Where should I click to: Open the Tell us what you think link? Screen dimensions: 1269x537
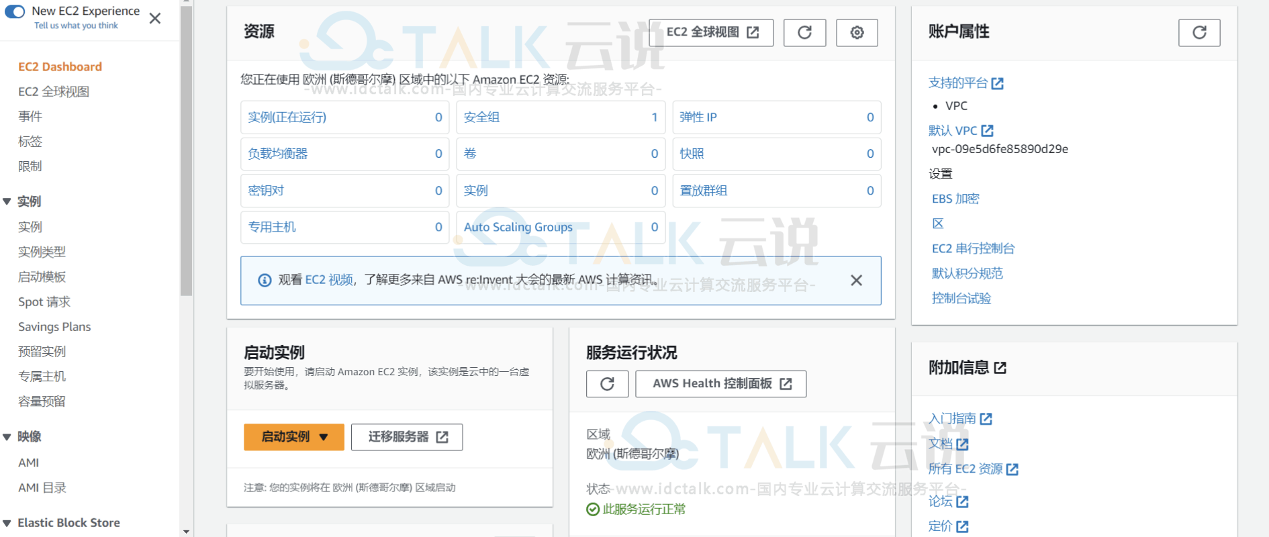[x=76, y=26]
